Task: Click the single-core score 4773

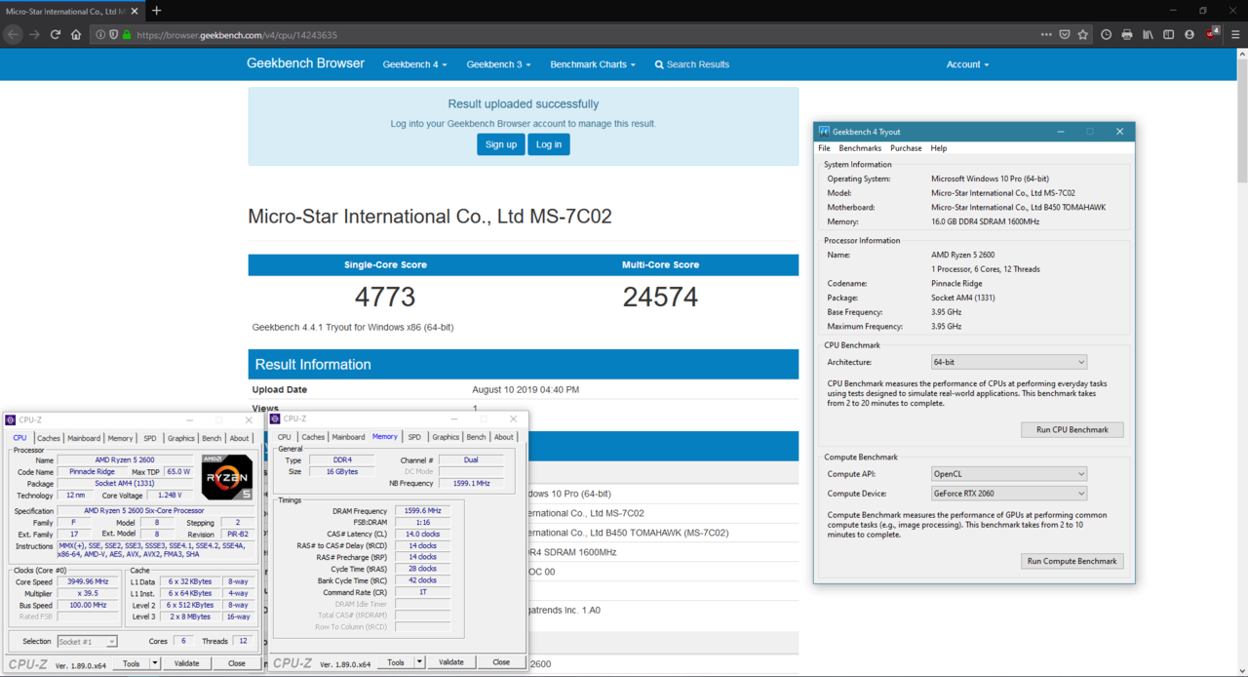Action: coord(385,297)
